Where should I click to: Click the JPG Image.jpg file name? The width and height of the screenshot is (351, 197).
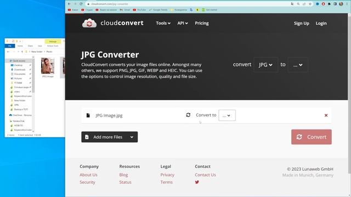109,115
